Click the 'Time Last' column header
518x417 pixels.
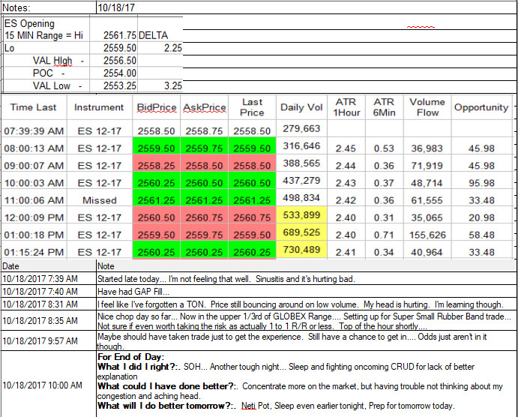[34, 107]
